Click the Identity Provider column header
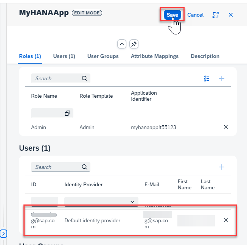The height and width of the screenshot is (245, 247). click(x=84, y=184)
